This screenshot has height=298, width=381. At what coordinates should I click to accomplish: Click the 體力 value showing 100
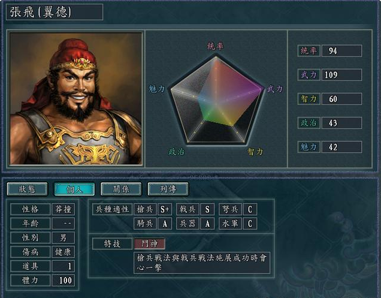[x=63, y=280]
